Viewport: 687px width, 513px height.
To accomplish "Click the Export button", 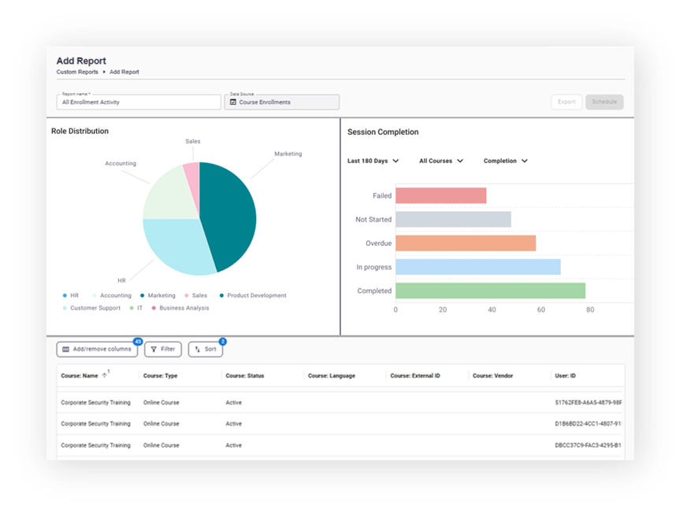I will [566, 102].
